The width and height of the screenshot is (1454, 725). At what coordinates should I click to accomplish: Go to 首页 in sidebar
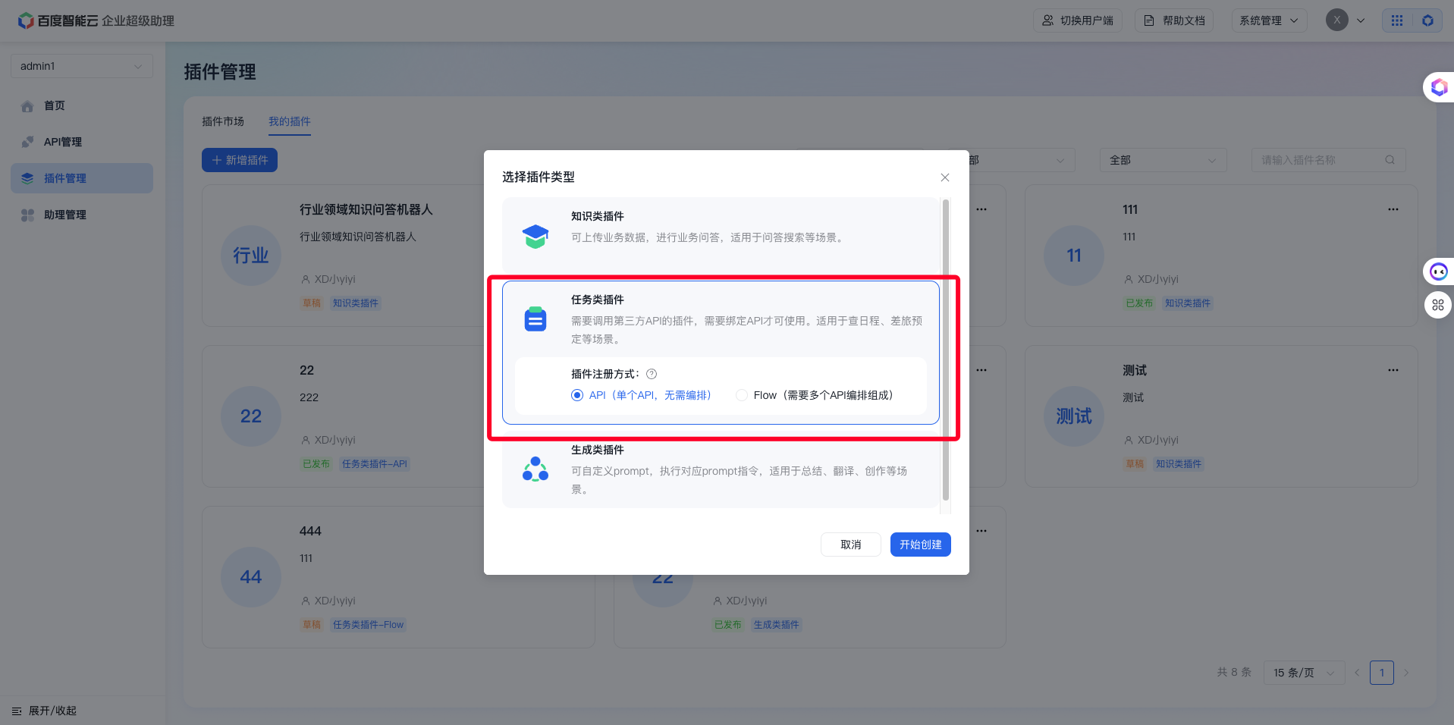82,106
